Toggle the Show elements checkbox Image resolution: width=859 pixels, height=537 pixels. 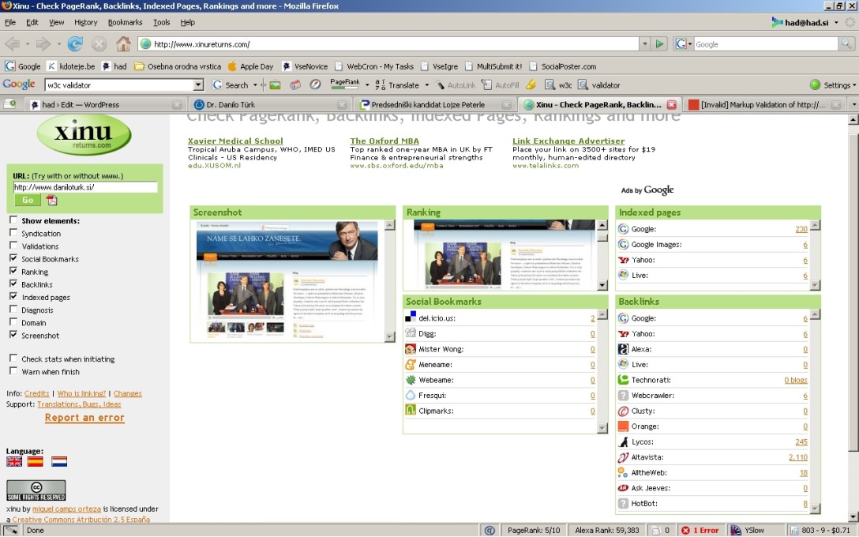coord(13,220)
